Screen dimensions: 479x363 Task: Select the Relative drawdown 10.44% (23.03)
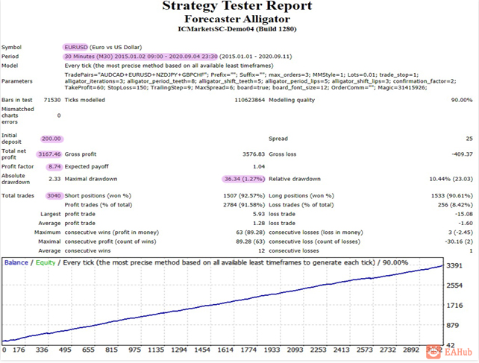coord(451,179)
